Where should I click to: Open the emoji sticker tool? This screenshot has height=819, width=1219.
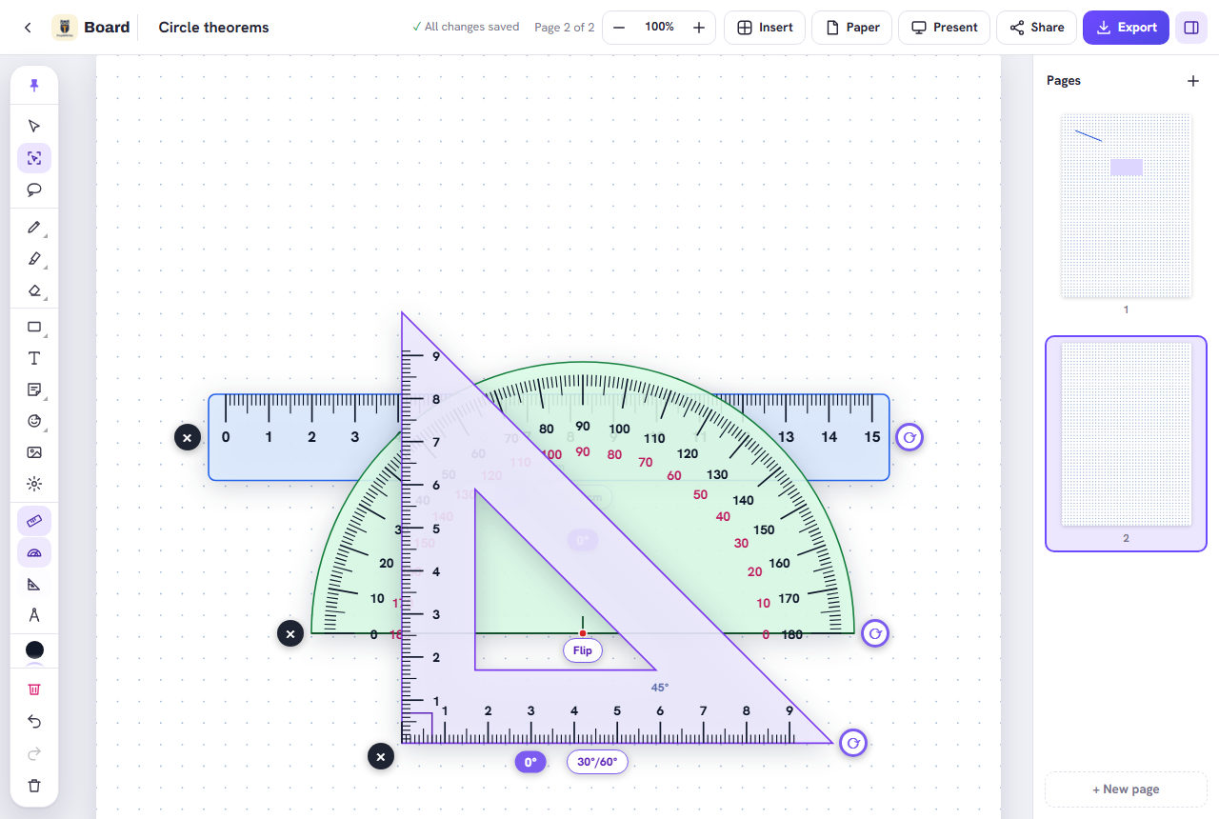tap(34, 421)
